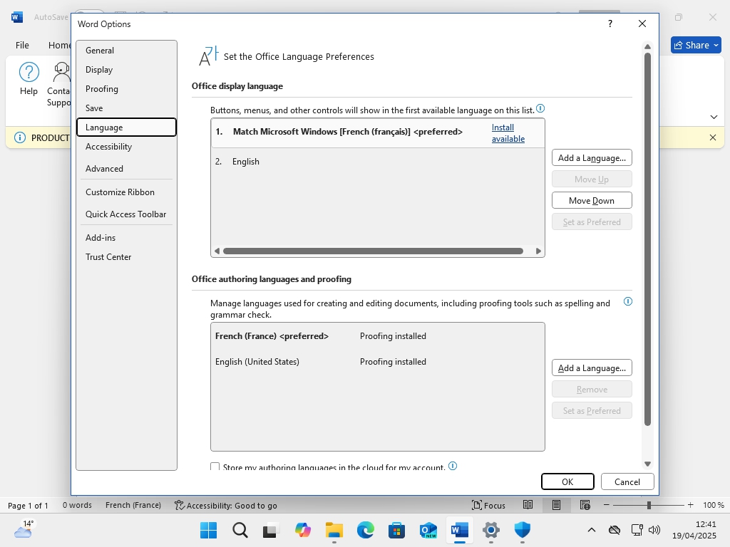Click Install available link for French

[x=508, y=133]
